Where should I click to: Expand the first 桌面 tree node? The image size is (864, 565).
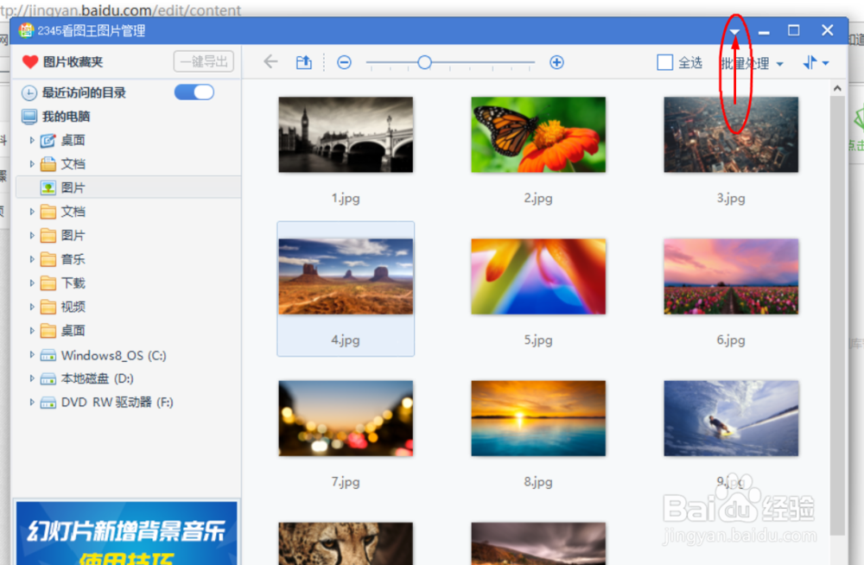pos(32,140)
